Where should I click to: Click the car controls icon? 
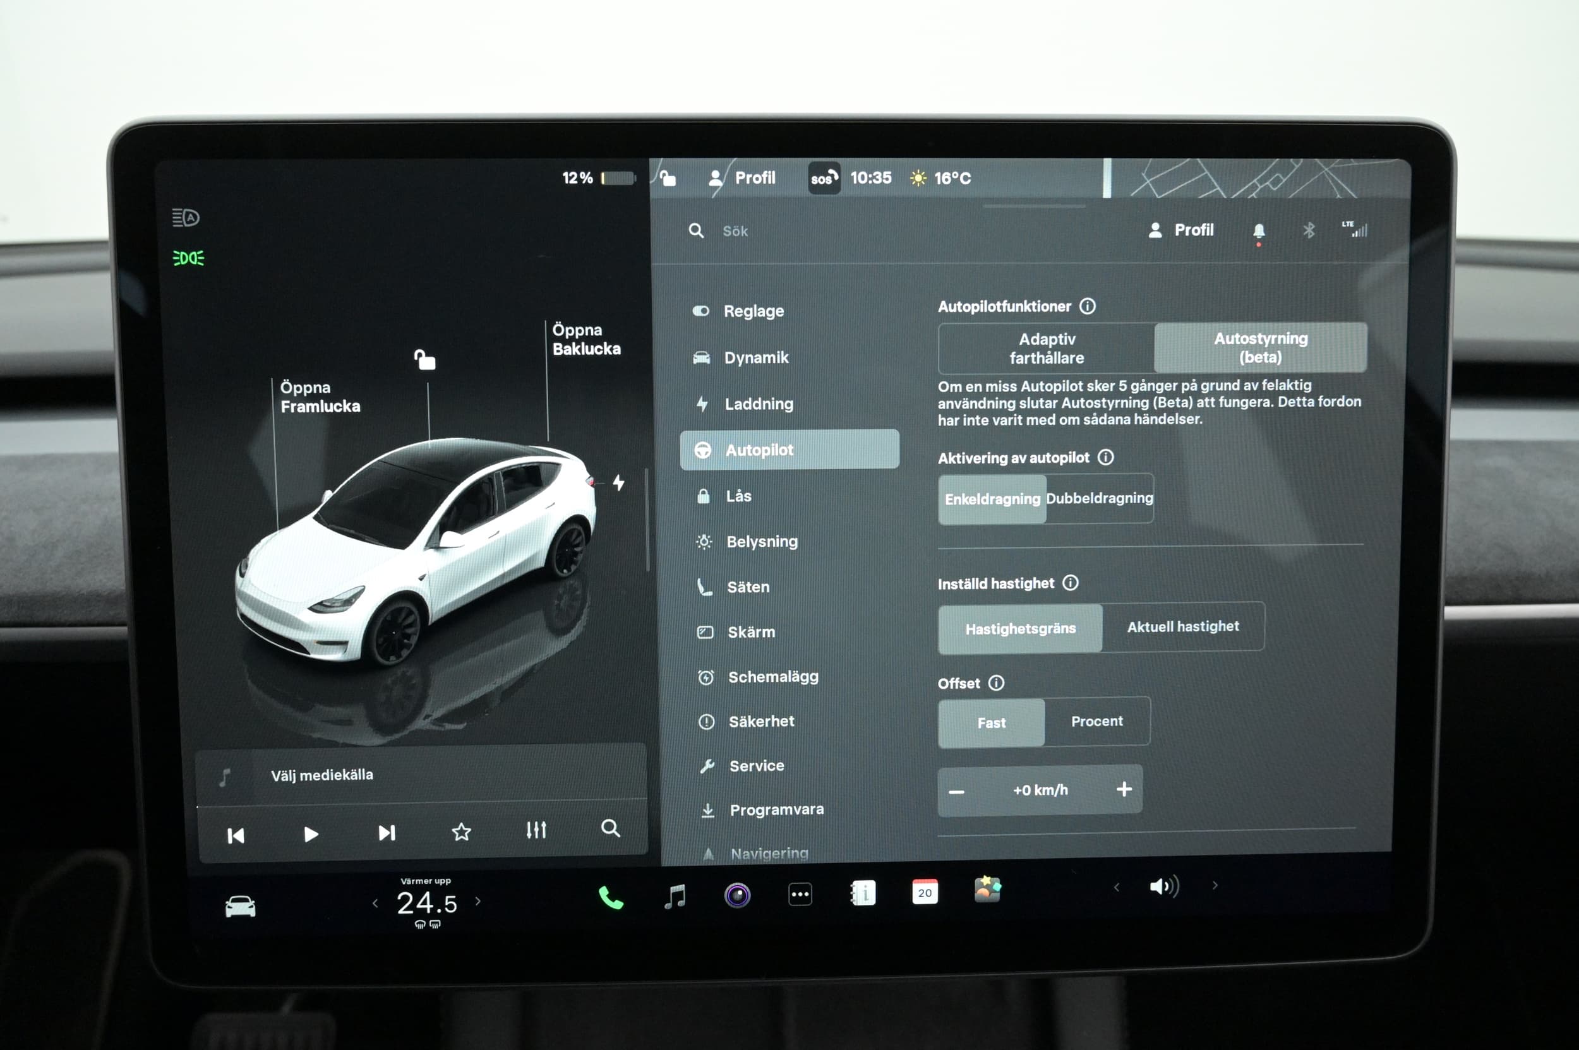[241, 906]
